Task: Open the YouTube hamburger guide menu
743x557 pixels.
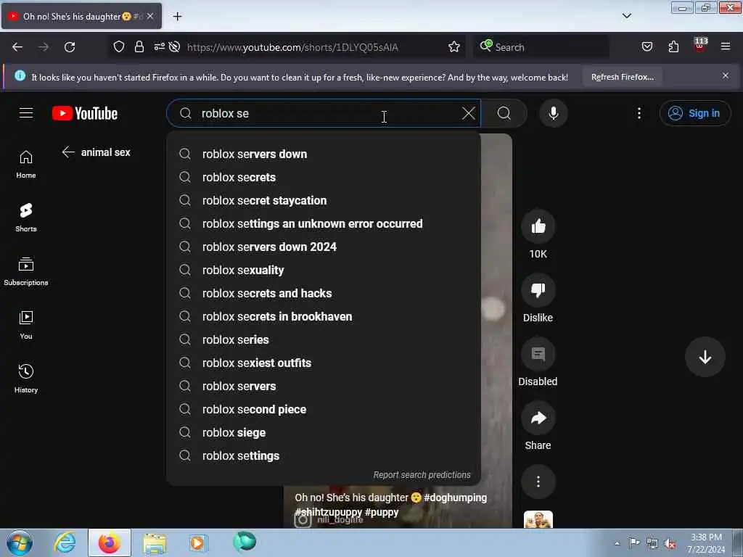Action: pos(26,113)
